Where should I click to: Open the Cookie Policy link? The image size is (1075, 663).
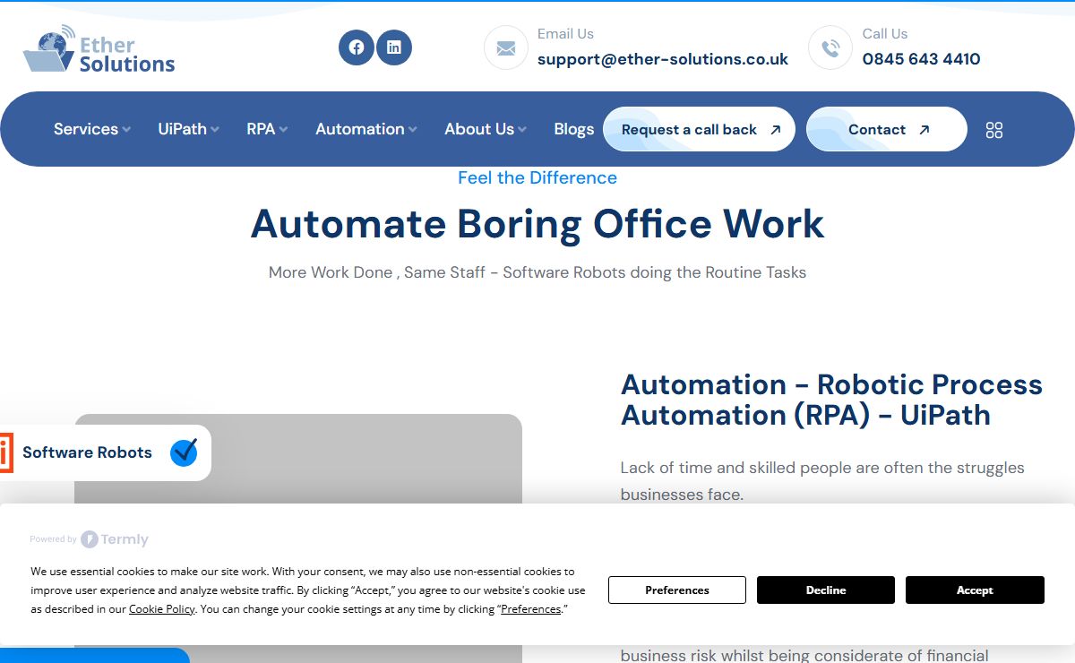pyautogui.click(x=162, y=609)
